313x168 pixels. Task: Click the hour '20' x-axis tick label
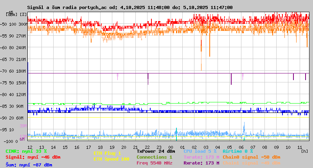pos(124,147)
